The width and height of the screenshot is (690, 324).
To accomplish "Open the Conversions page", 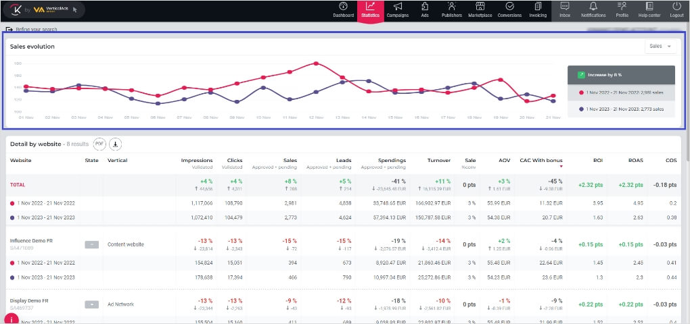I will coord(510,10).
